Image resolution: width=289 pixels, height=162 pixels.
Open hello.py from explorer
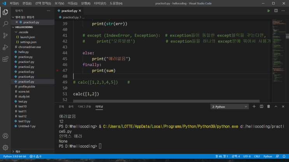[24, 52]
